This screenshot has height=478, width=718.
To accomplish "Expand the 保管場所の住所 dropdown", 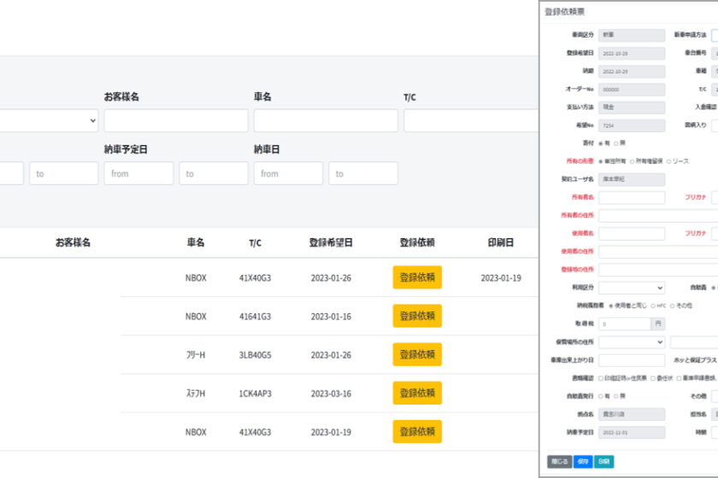I will [x=631, y=341].
